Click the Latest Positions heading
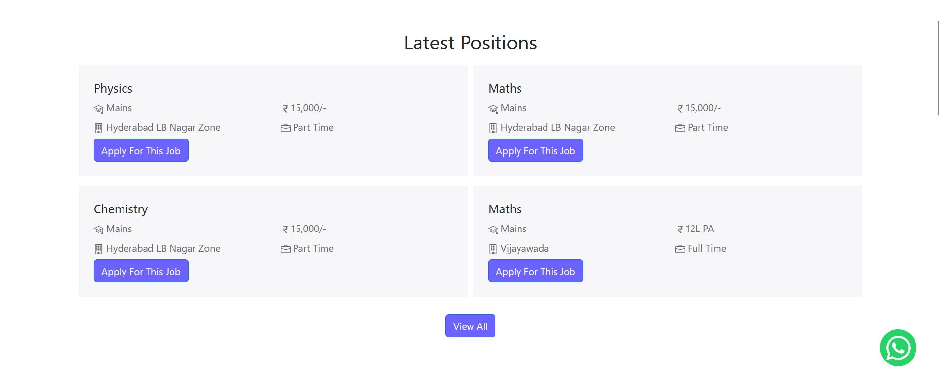 (x=470, y=43)
